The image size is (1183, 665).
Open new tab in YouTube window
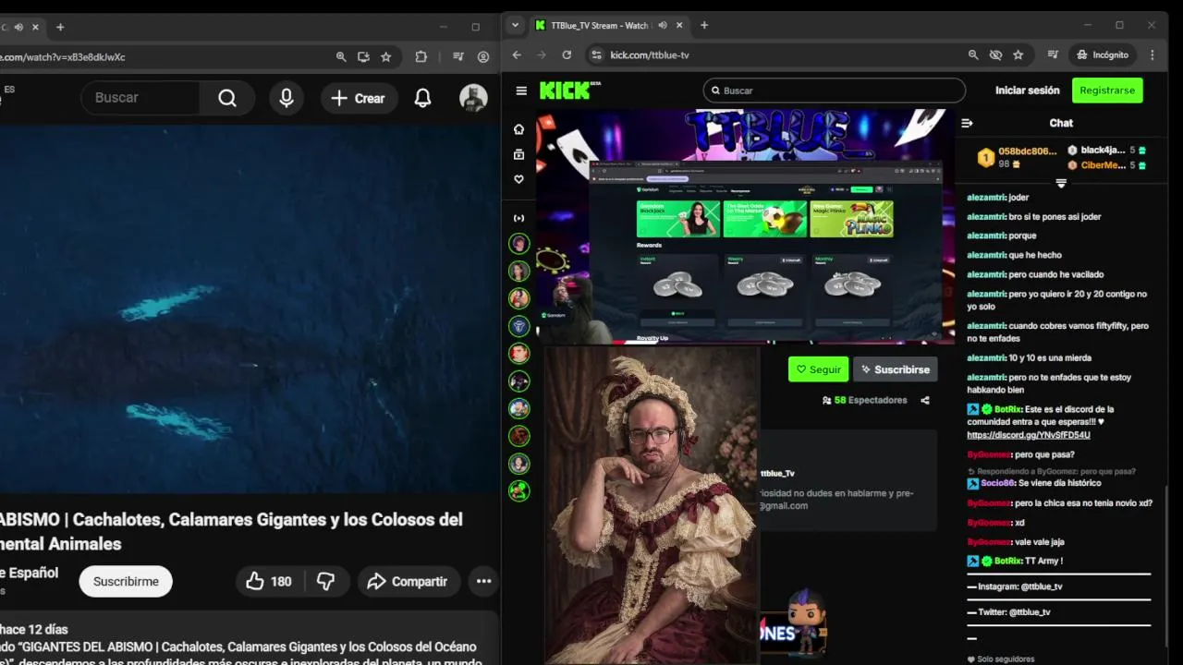60,27
